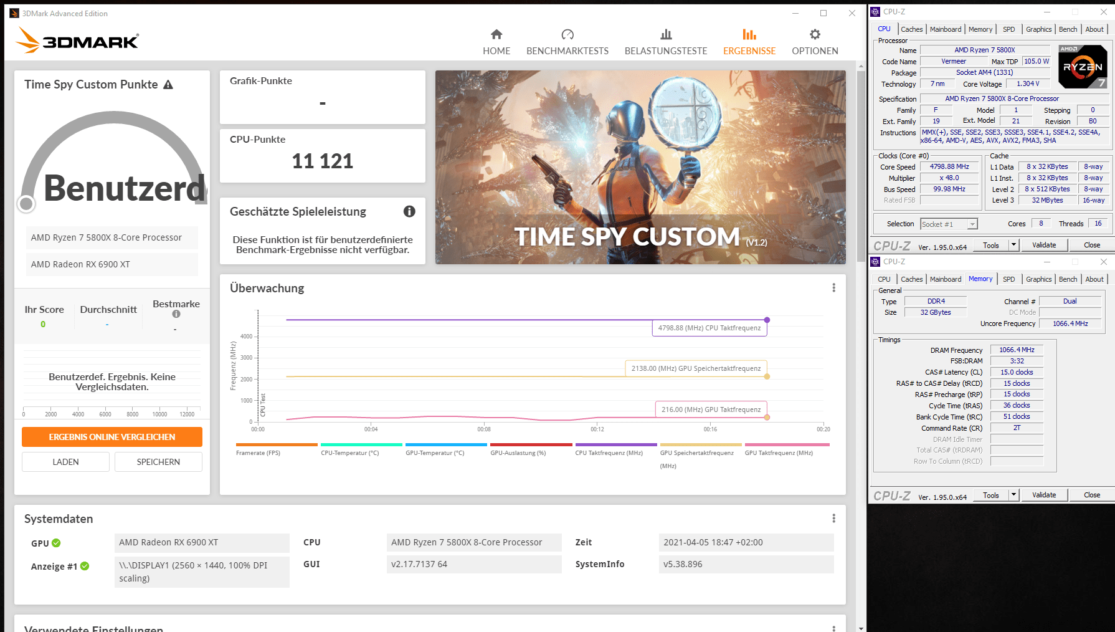
Task: Click the LADEN button
Action: (x=65, y=462)
